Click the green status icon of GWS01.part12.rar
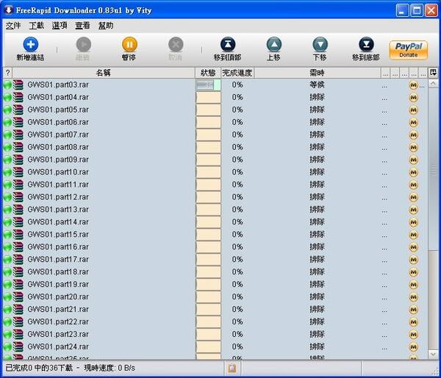Image resolution: width=441 pixels, height=378 pixels. [x=7, y=197]
